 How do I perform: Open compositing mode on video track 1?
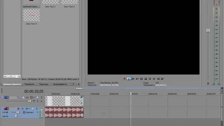[x=34, y=101]
